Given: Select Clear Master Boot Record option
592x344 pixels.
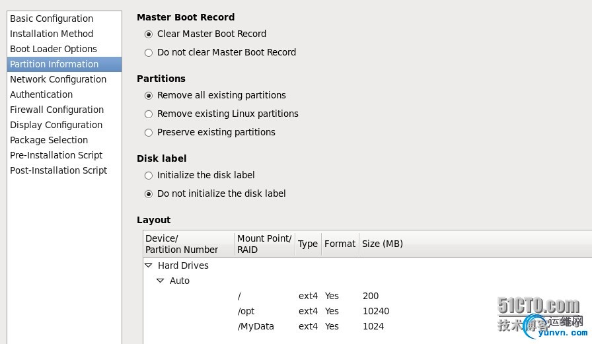Looking at the screenshot, I should click(149, 34).
